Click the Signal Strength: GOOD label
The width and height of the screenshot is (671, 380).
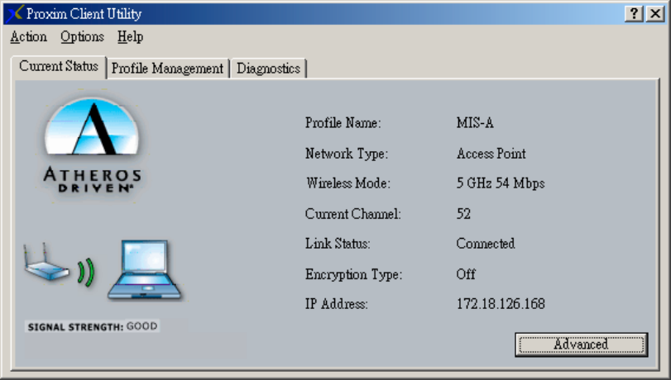(93, 326)
